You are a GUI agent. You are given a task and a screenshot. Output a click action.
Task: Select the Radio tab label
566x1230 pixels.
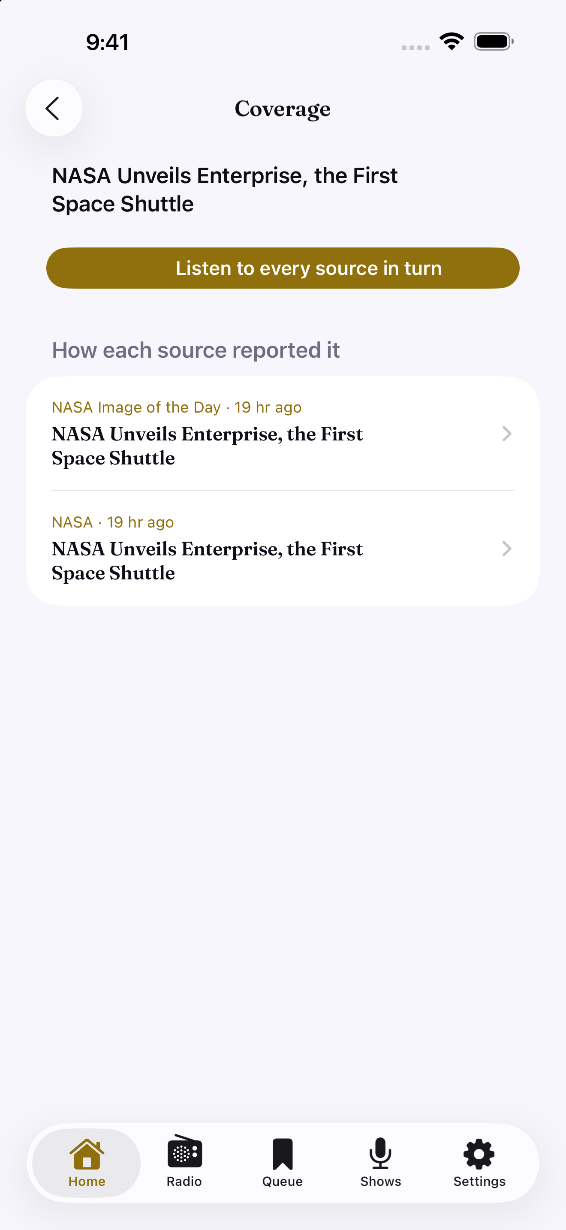coord(184,1181)
